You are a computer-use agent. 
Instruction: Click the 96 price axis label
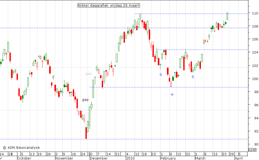[x=256, y=105]
